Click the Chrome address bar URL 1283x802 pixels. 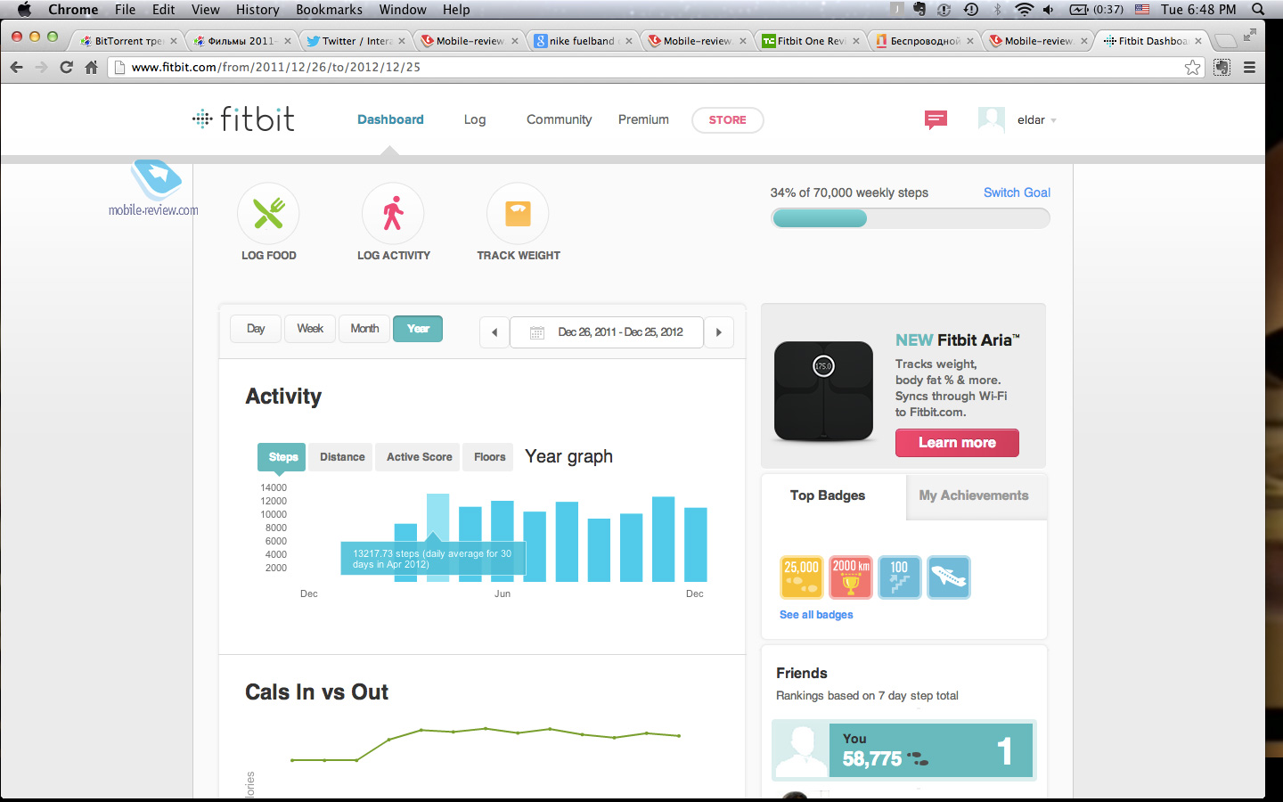click(276, 67)
